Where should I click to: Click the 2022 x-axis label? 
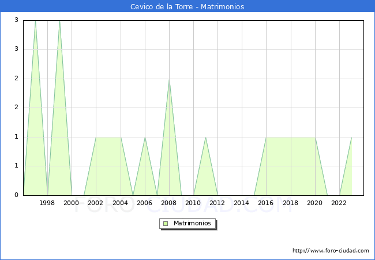click(x=339, y=203)
